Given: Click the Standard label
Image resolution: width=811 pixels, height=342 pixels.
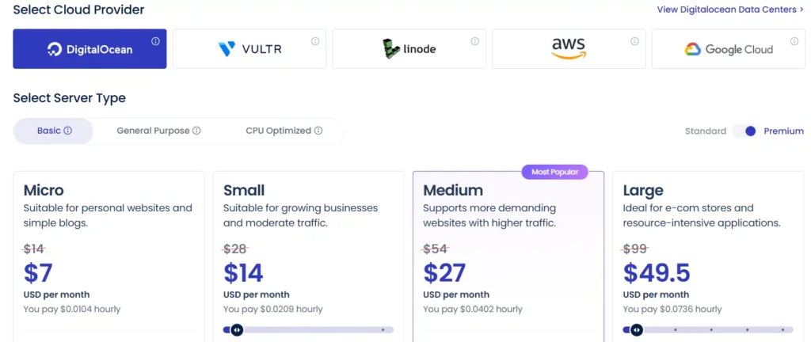Looking at the screenshot, I should [706, 131].
